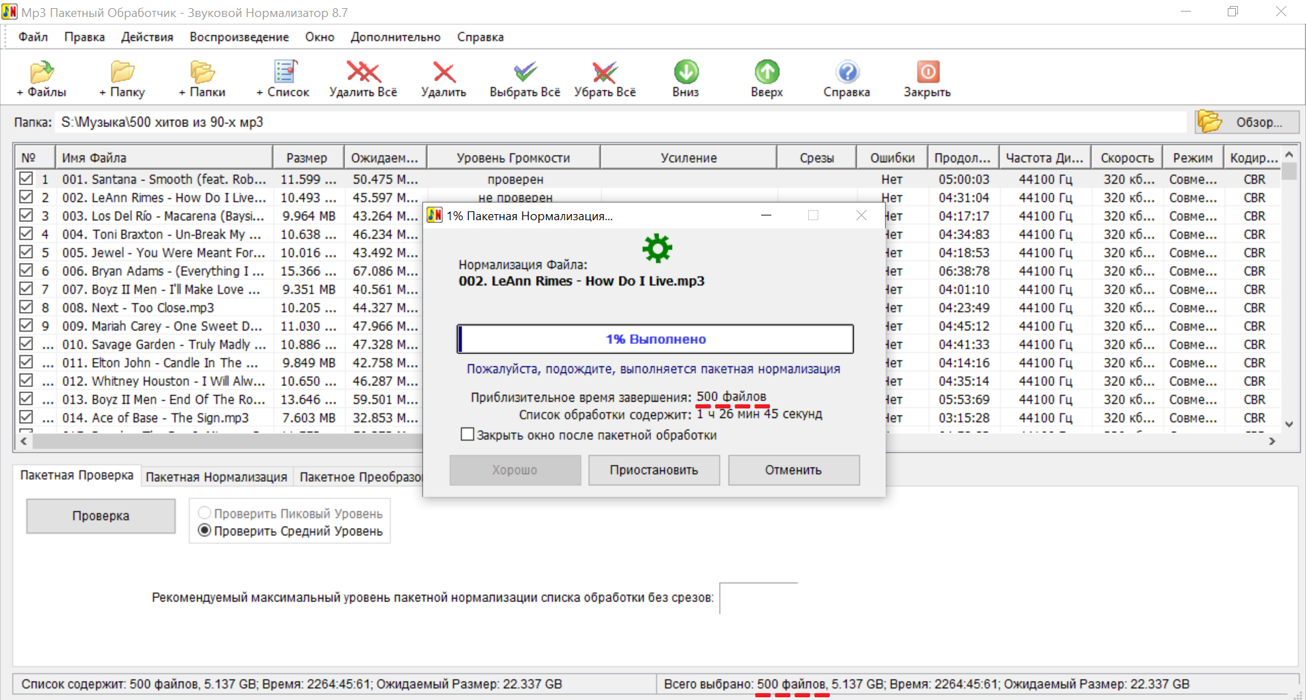Click the green gear icon in dialog
Screen dimensions: 1306x700
(x=657, y=249)
